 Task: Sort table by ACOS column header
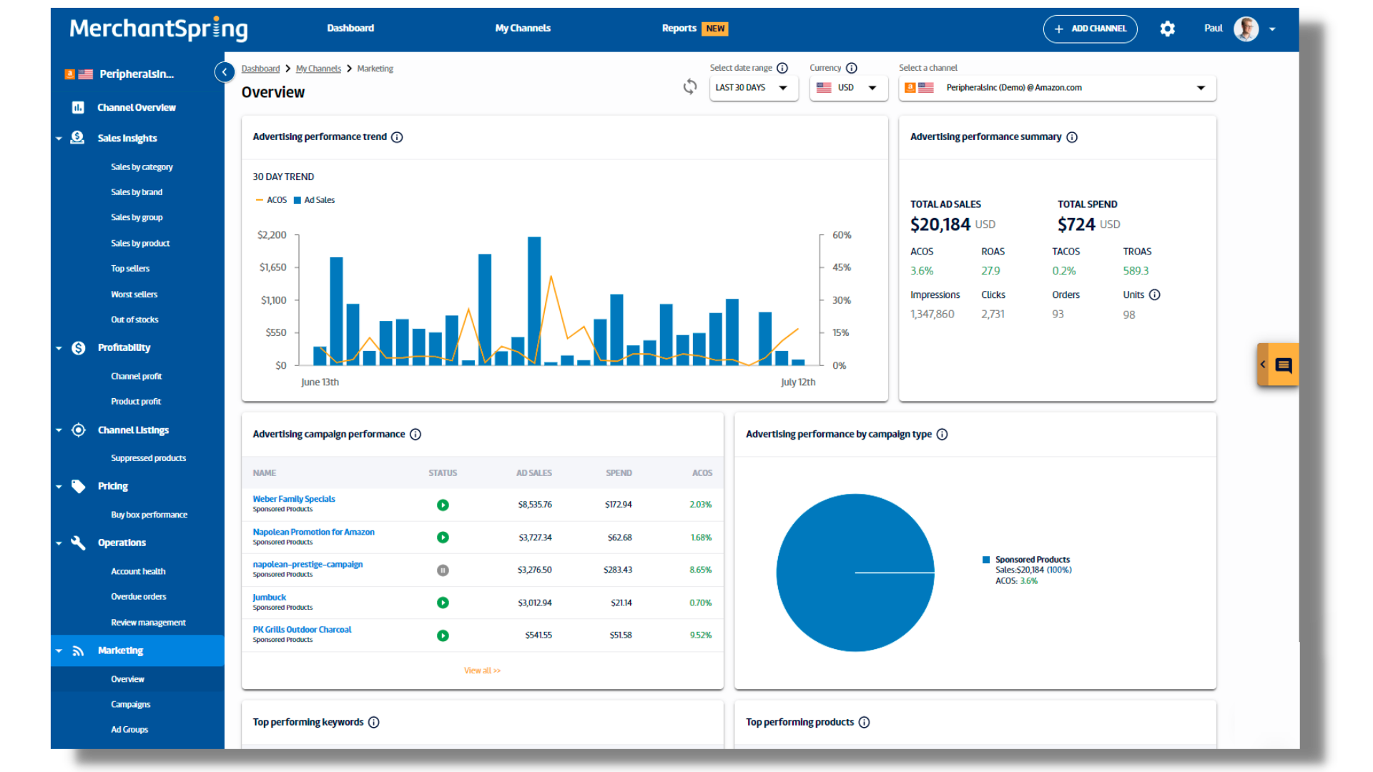coord(702,473)
